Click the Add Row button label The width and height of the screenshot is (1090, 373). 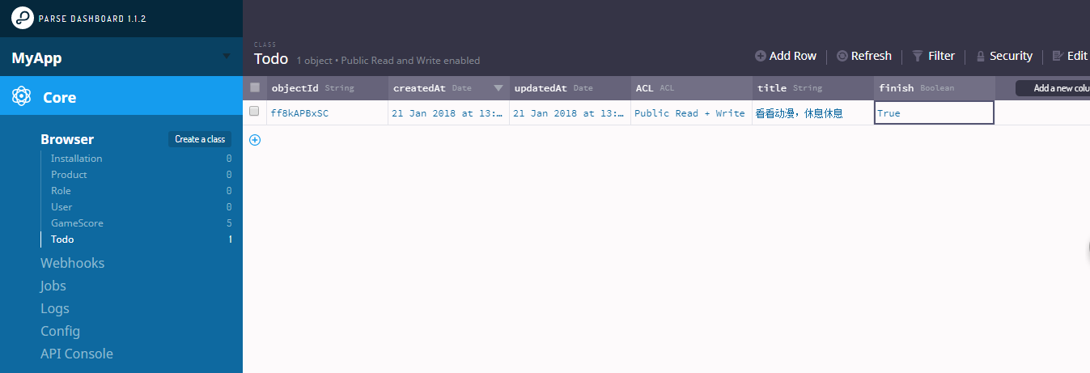tap(793, 56)
